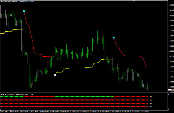Click the 11 Nov 08:00 time label

click(x=54, y=112)
